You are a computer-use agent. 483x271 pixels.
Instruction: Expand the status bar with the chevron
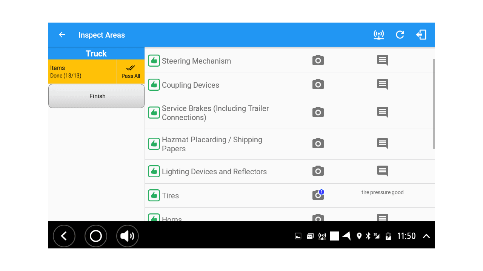pos(426,236)
